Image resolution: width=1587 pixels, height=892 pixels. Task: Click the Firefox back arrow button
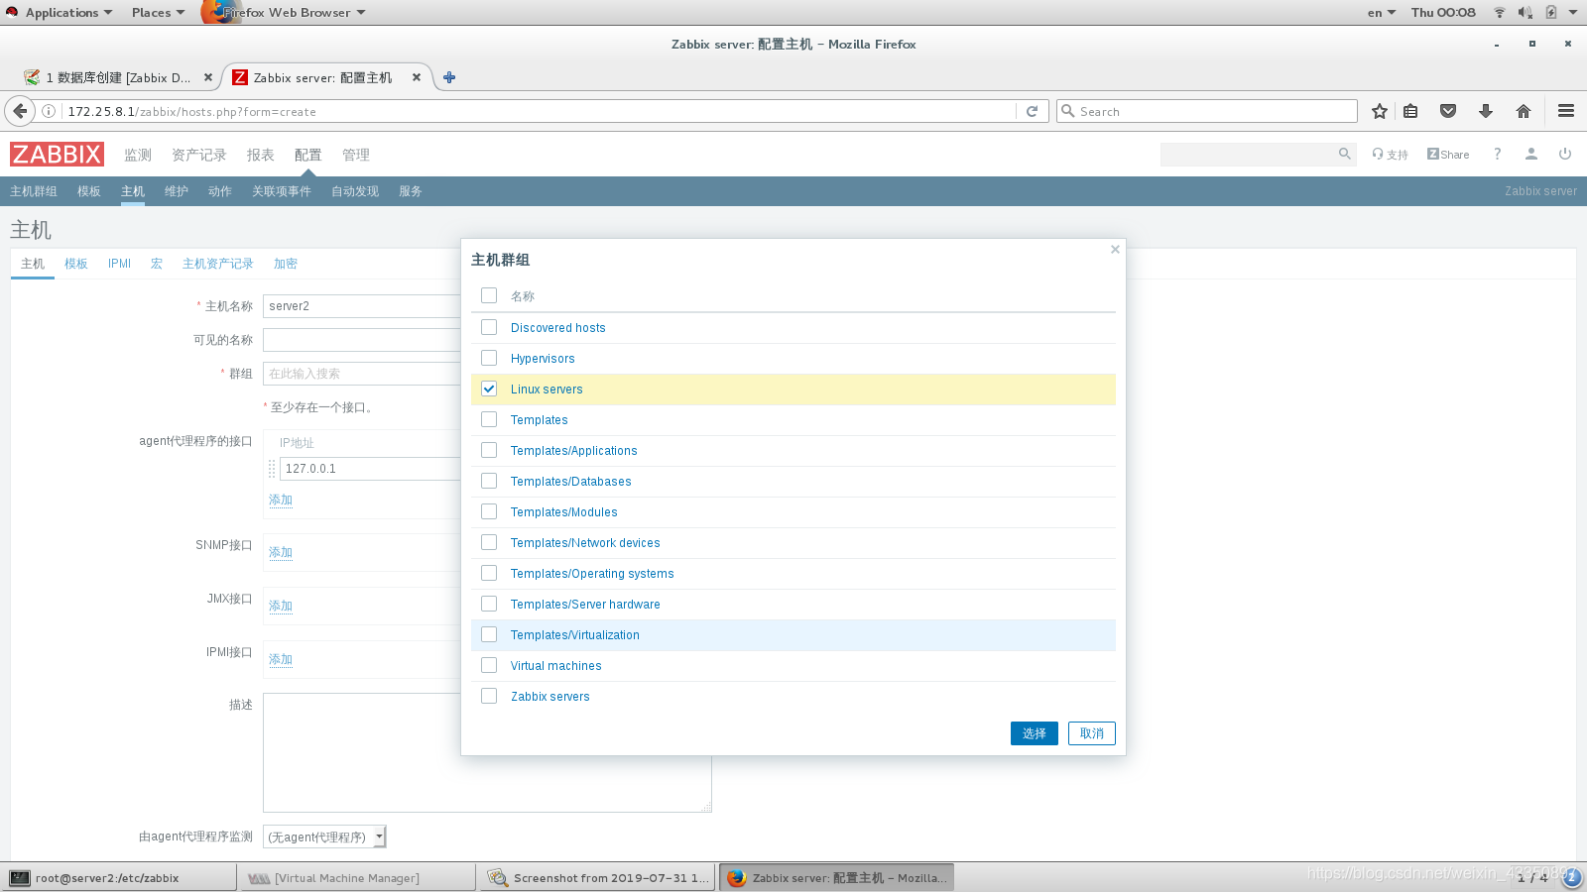19,111
